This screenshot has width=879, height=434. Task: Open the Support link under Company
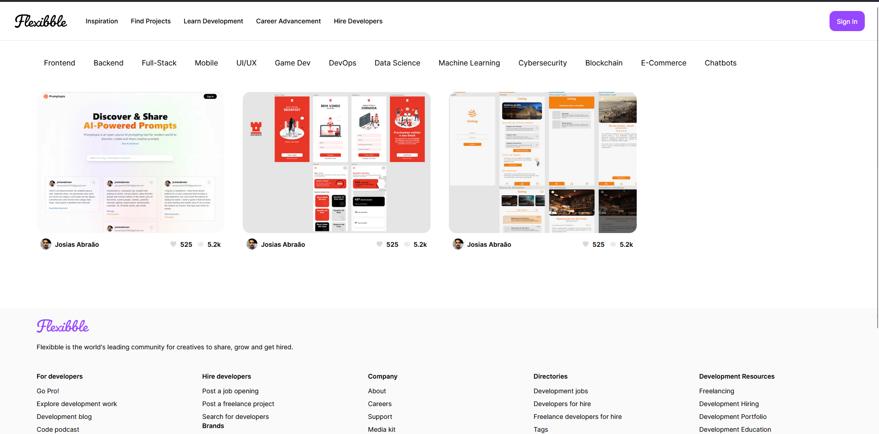[380, 417]
